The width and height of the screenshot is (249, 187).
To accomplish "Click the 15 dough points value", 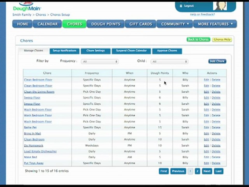I will pos(160,128).
